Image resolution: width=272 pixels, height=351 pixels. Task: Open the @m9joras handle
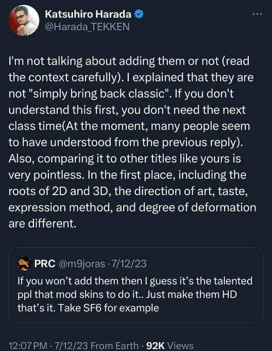[x=82, y=264]
